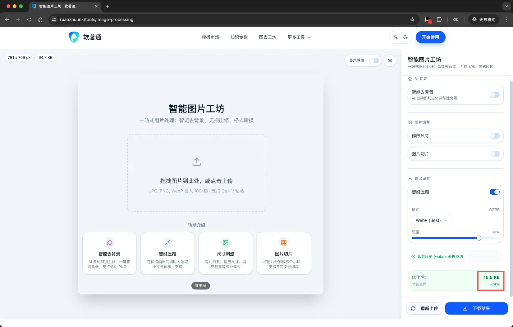Open the 模板市场 nav item
Image resolution: width=513 pixels, height=327 pixels.
point(210,37)
